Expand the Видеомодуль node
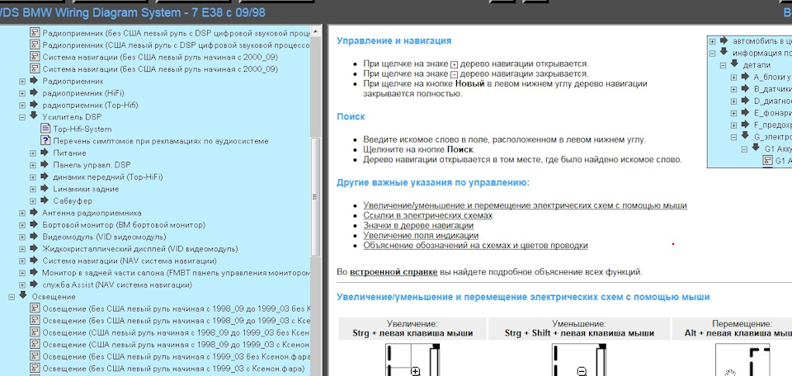792x376 pixels. click(22, 237)
